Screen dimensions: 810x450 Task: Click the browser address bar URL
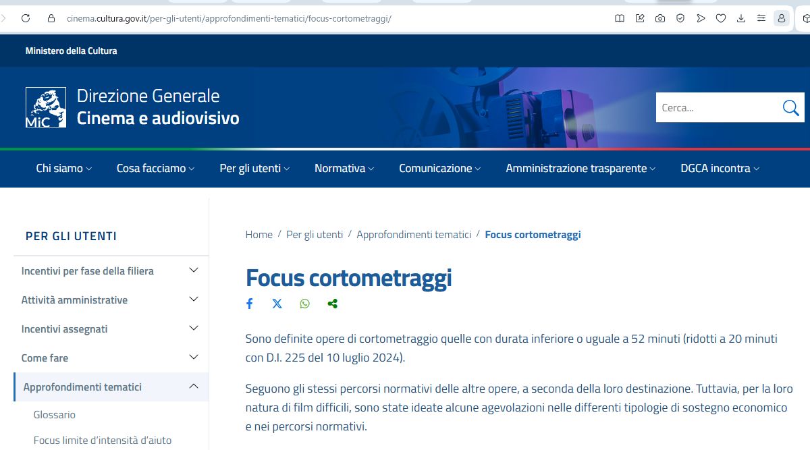tap(229, 18)
